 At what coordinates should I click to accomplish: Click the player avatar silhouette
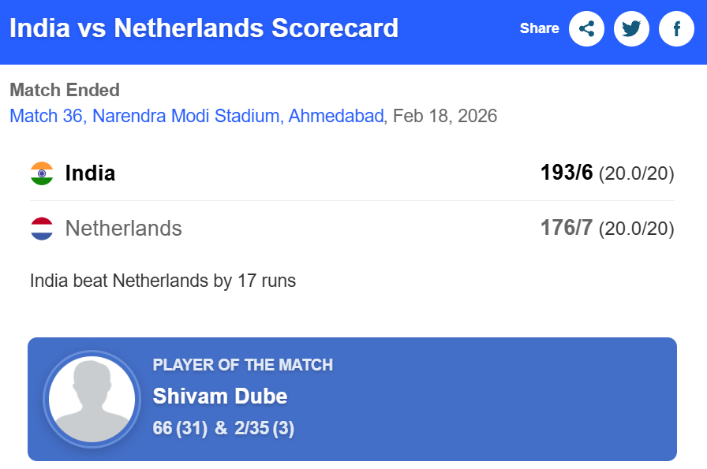point(92,400)
